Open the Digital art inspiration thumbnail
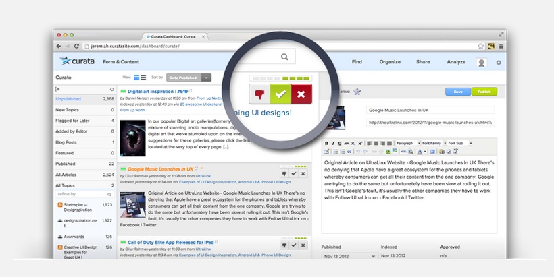 133,138
